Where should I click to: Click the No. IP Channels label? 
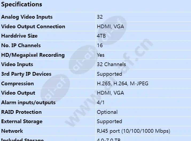click(21, 46)
